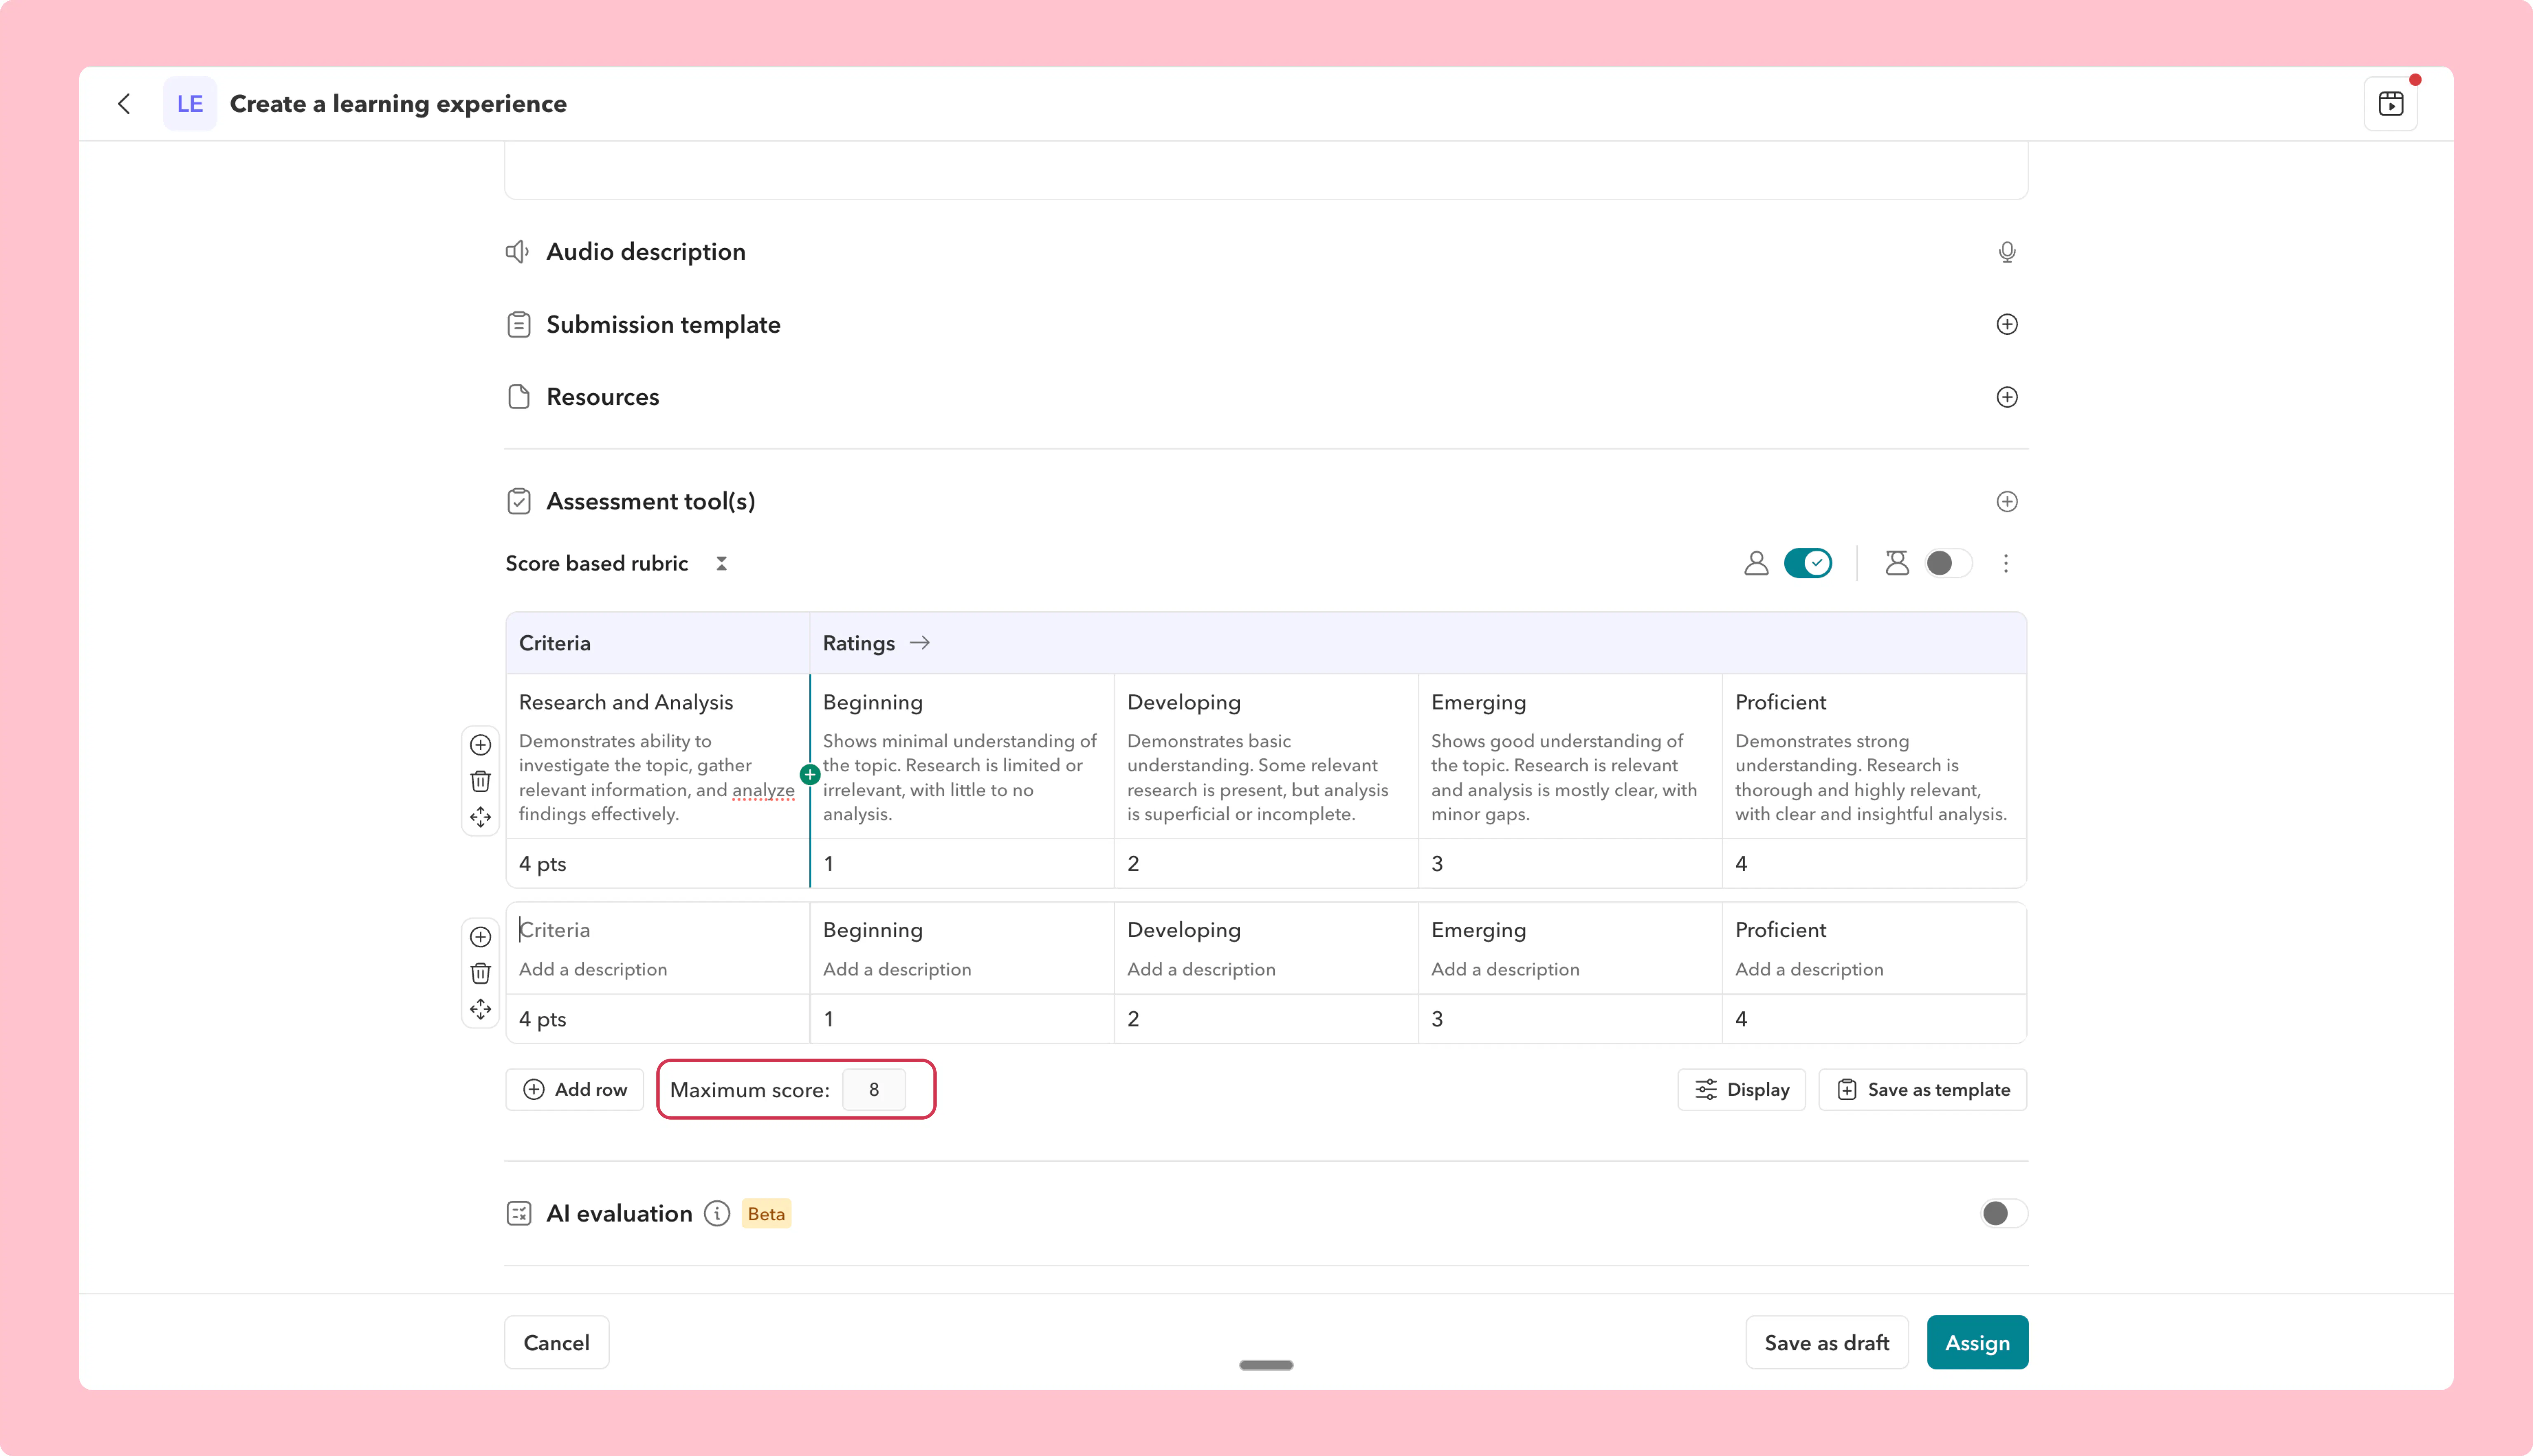The width and height of the screenshot is (2533, 1456).
Task: Click the peer assessment person icon
Action: click(x=1896, y=564)
